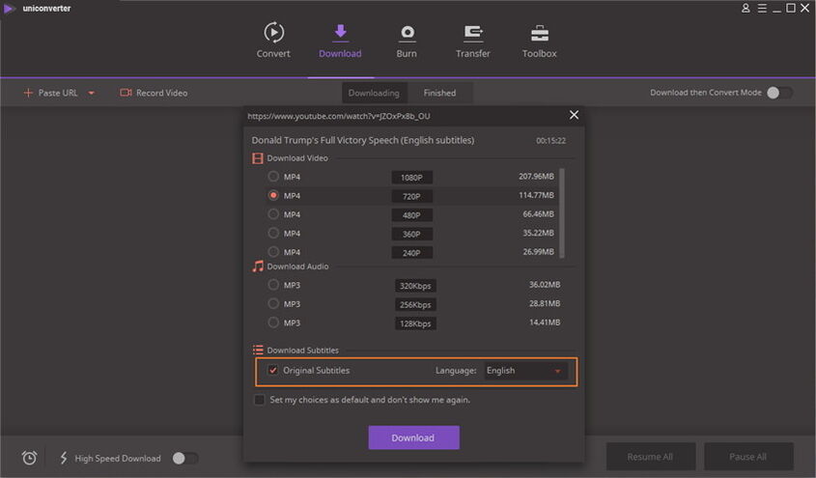This screenshot has width=816, height=478.
Task: Uncheck the Original Subtitles checkbox
Action: pos(272,371)
